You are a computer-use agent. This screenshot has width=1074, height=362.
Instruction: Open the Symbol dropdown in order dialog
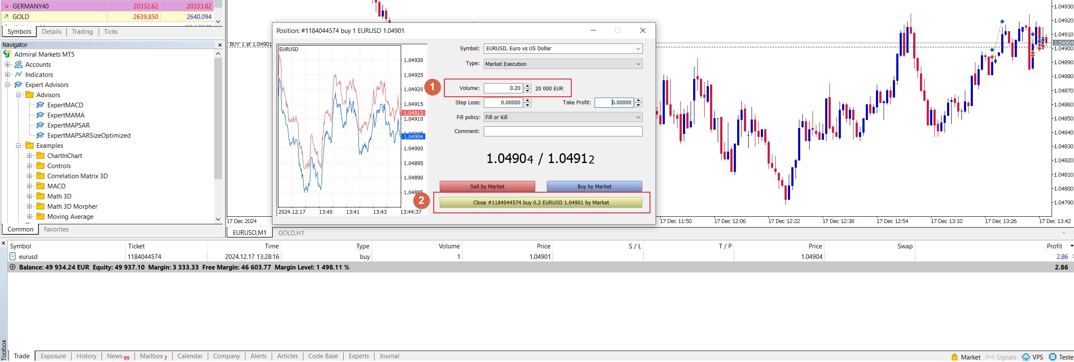(x=638, y=49)
